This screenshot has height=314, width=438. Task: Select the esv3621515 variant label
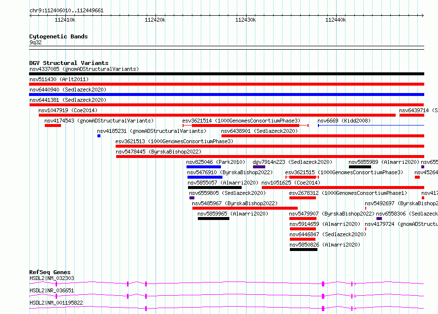(344, 172)
